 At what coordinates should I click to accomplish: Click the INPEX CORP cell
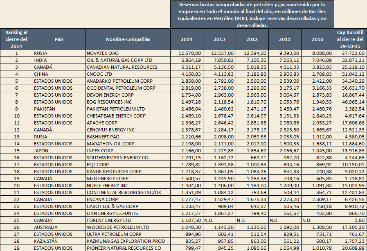click(x=128, y=151)
